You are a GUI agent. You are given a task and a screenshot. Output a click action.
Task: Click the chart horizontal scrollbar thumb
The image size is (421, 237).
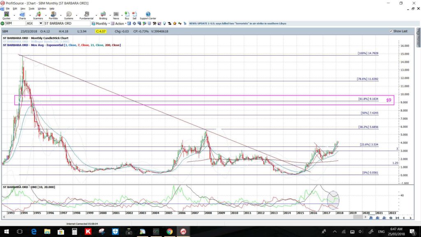point(358,217)
